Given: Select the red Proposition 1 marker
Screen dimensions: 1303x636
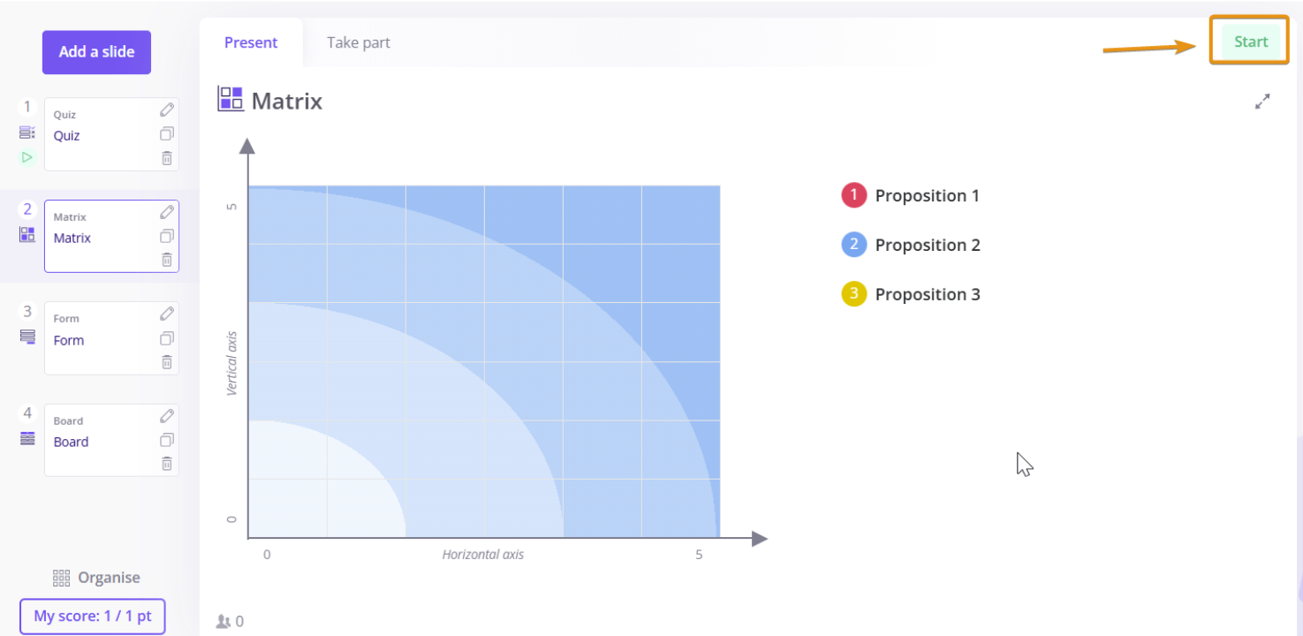Looking at the screenshot, I should [x=854, y=195].
